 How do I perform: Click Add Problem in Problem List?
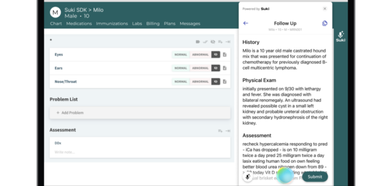point(70,113)
